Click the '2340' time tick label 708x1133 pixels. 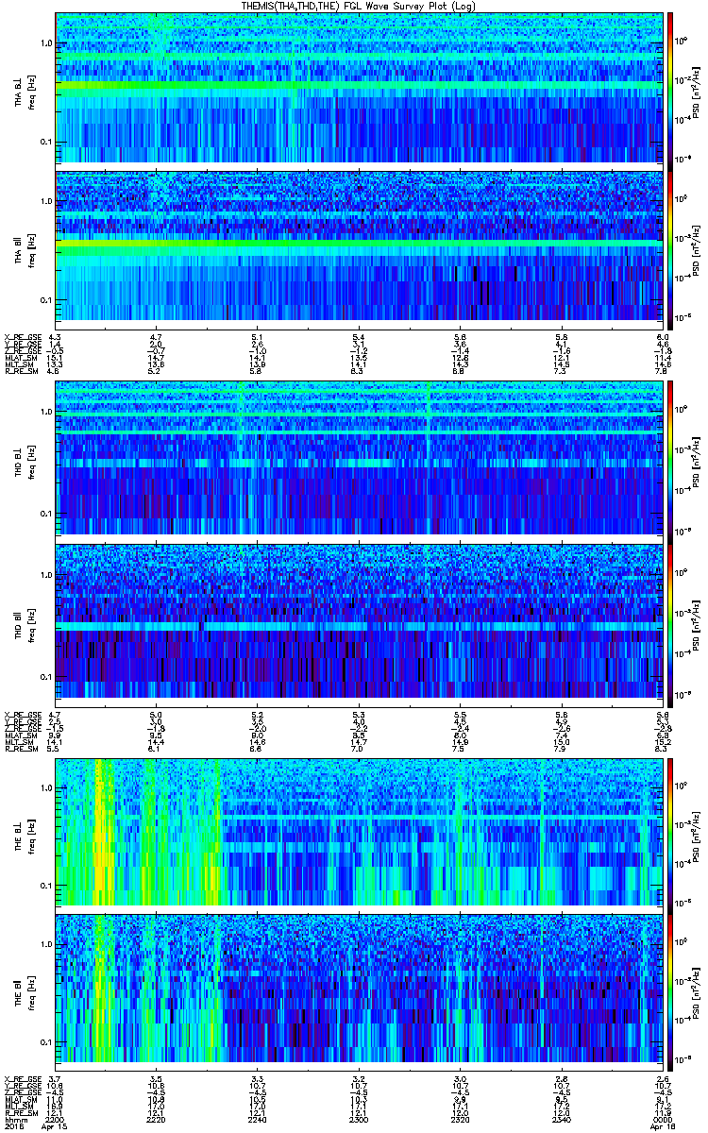[x=560, y=1118]
